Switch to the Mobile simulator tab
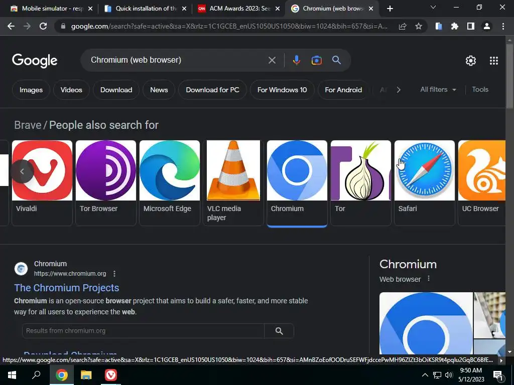The width and height of the screenshot is (514, 385). coord(52,9)
